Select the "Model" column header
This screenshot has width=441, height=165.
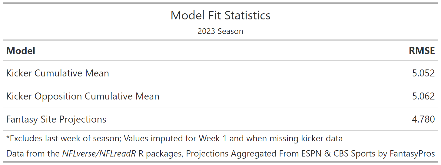coord(21,51)
